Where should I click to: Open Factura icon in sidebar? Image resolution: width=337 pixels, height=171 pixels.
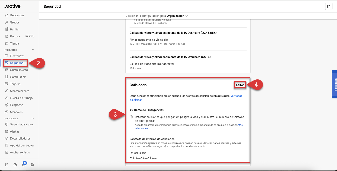pos(7,36)
